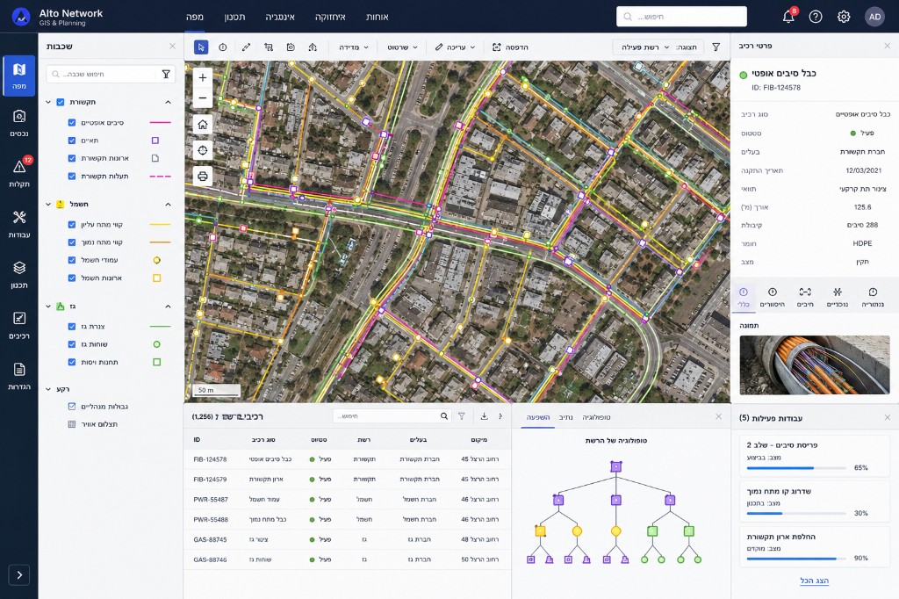Open the מדידה dropdown in toolbar

click(354, 47)
